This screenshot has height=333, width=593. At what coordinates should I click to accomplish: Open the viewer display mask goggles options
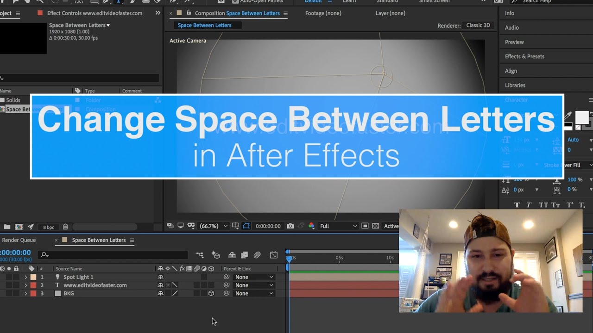click(x=191, y=226)
